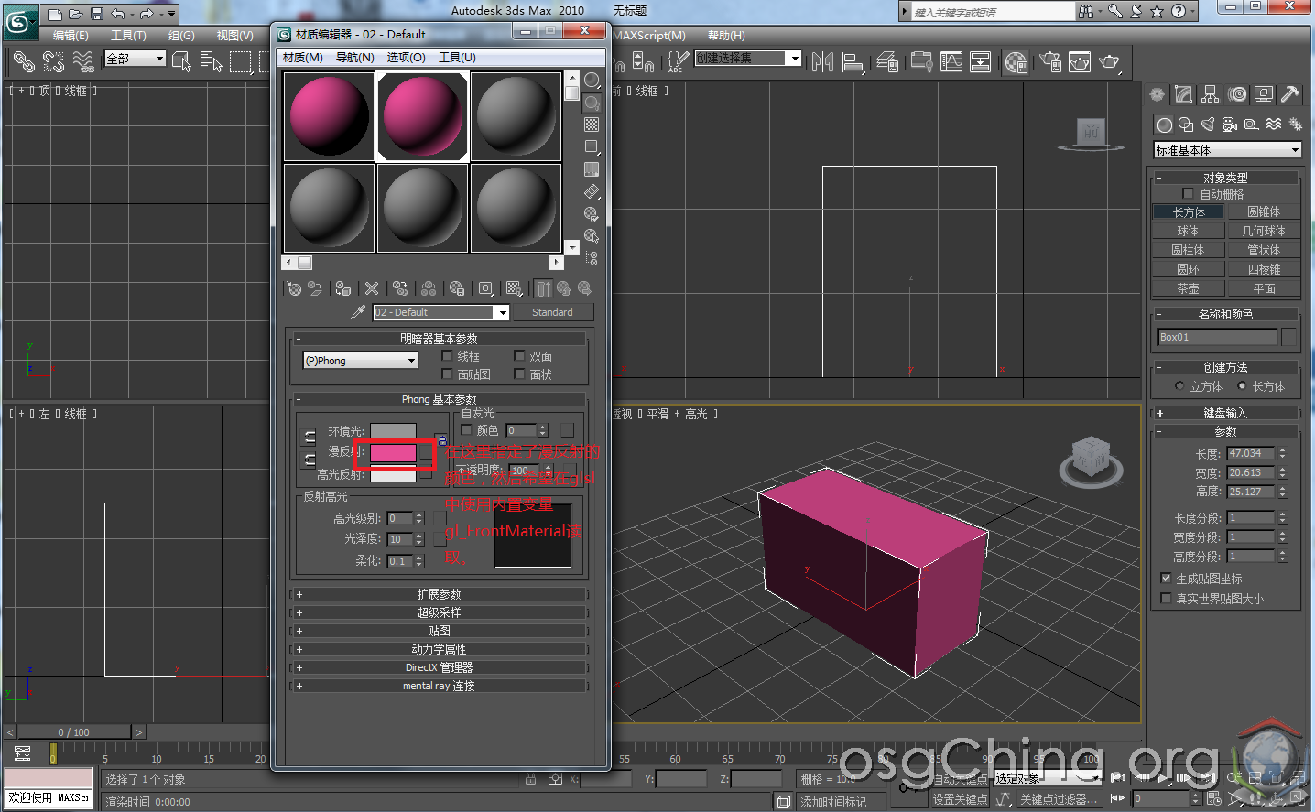1315x812 pixels.
Task: Click the Get Material icon in Material Editor
Action: click(x=294, y=289)
